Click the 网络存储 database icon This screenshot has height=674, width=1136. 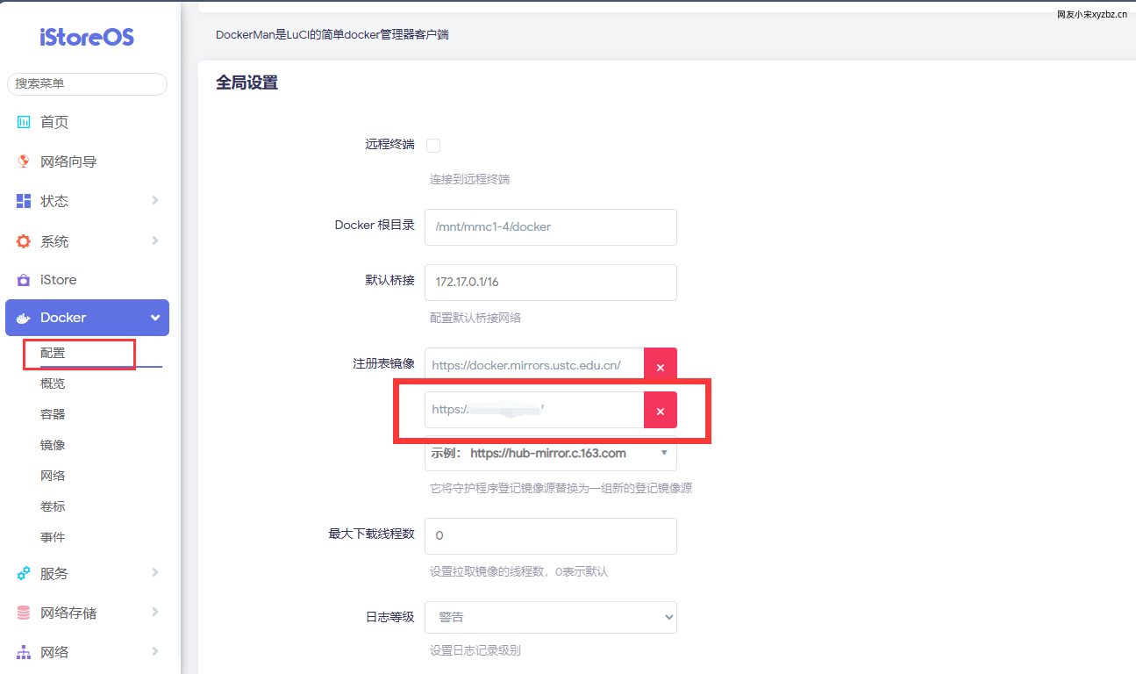pyautogui.click(x=24, y=613)
